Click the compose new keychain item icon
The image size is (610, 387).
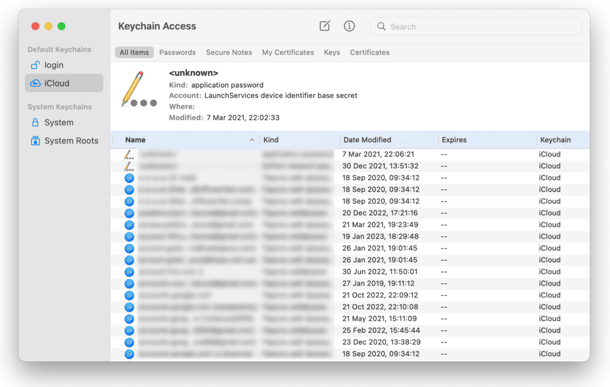(x=325, y=26)
